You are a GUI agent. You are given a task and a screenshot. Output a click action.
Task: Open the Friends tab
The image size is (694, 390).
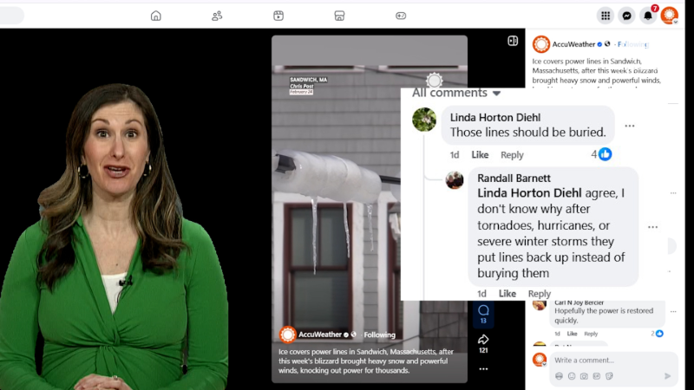coord(217,16)
